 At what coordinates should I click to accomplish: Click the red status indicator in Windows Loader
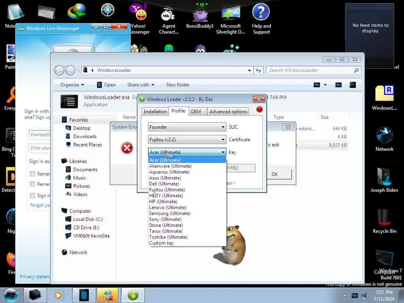(260, 110)
